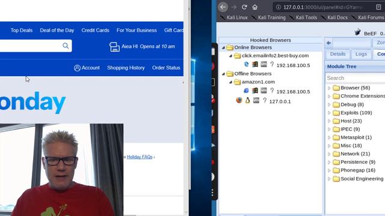This screenshot has width=385, height=216.
Task: Click the Module Tree search field
Action: point(356,78)
